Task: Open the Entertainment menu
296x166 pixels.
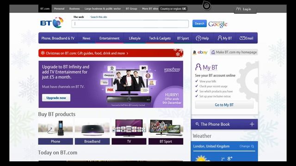Action: coord(110,38)
